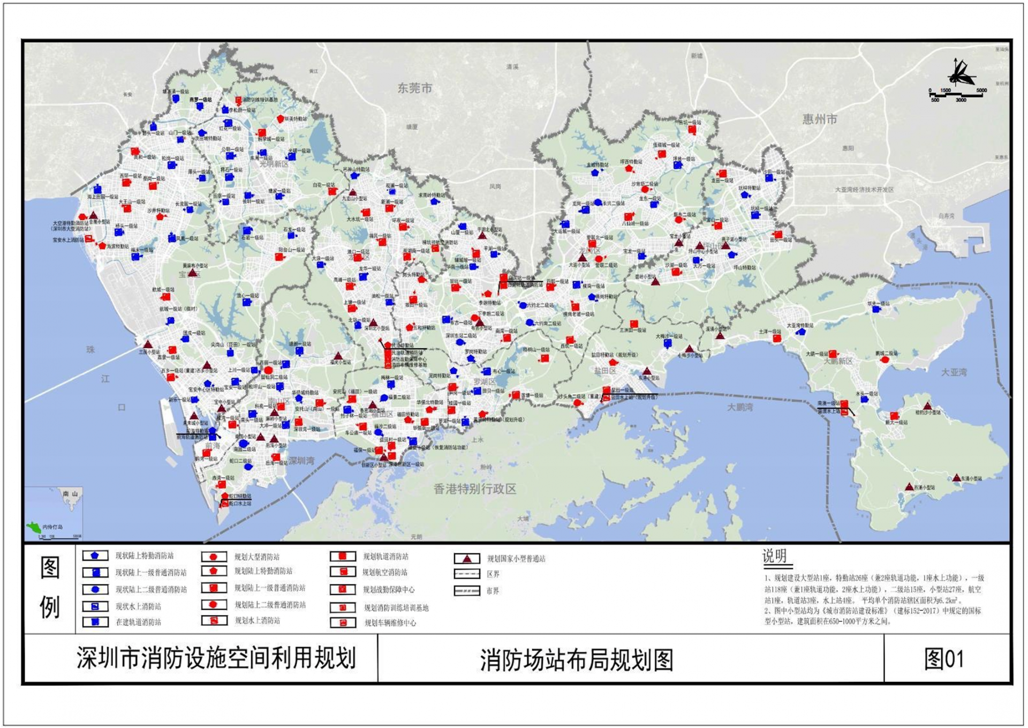This screenshot has width=1028, height=728.
Task: Click the legend symbol for 现状陆上特勤消防站
Action: coord(95,556)
